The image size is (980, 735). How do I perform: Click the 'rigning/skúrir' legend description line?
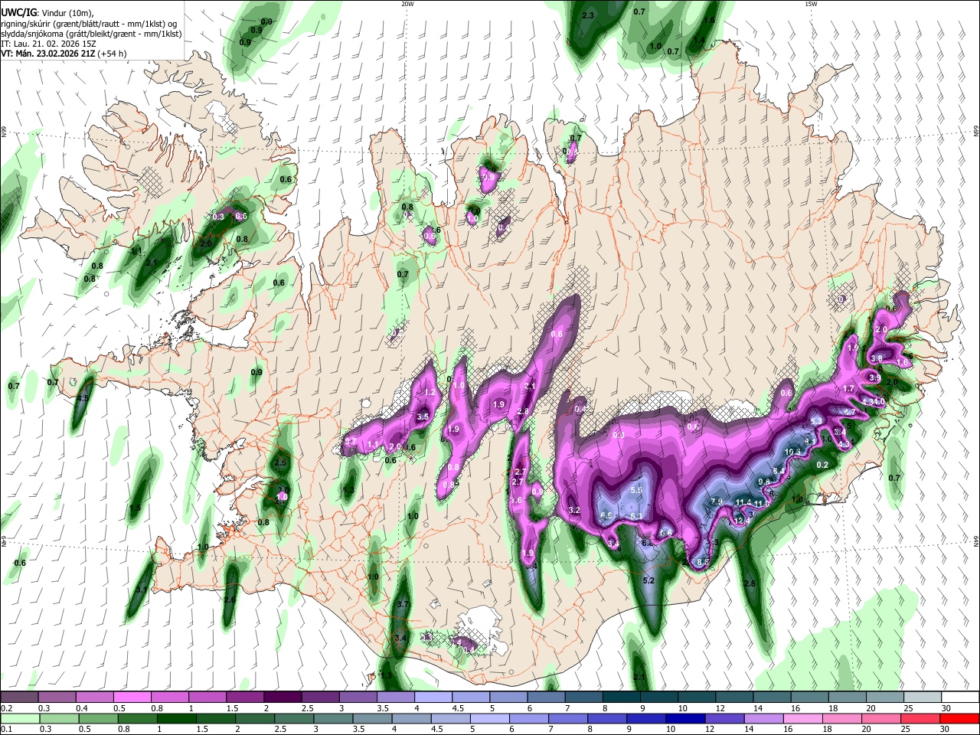click(89, 24)
